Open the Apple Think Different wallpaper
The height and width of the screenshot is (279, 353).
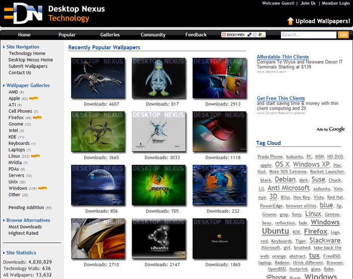click(219, 238)
